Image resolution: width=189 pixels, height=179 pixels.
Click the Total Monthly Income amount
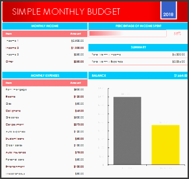(178, 55)
